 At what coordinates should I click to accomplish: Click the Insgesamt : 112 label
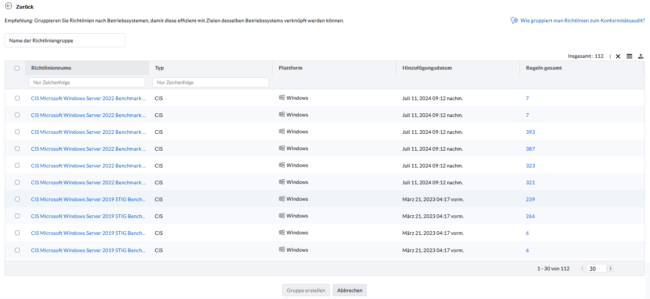[x=586, y=56]
